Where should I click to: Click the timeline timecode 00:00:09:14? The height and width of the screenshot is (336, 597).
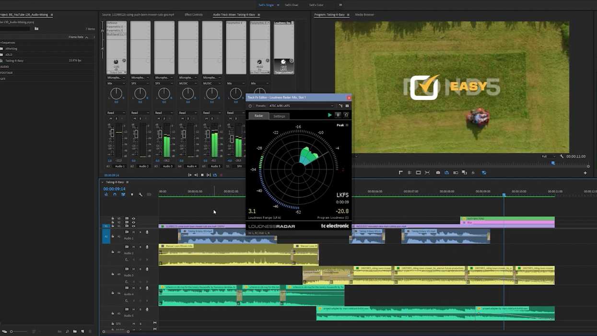(x=114, y=189)
